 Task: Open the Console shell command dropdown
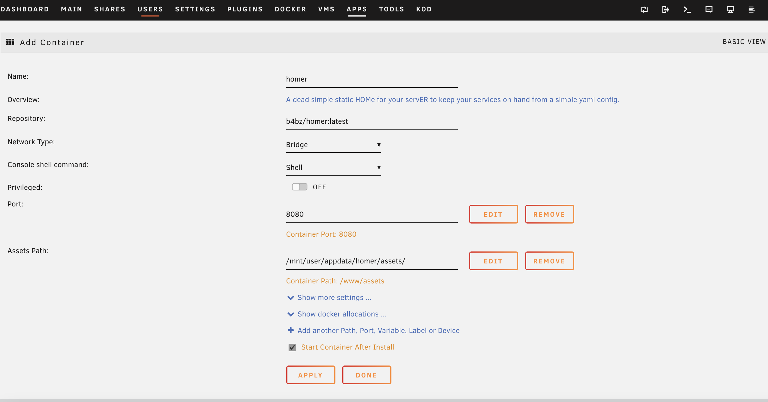(x=333, y=168)
